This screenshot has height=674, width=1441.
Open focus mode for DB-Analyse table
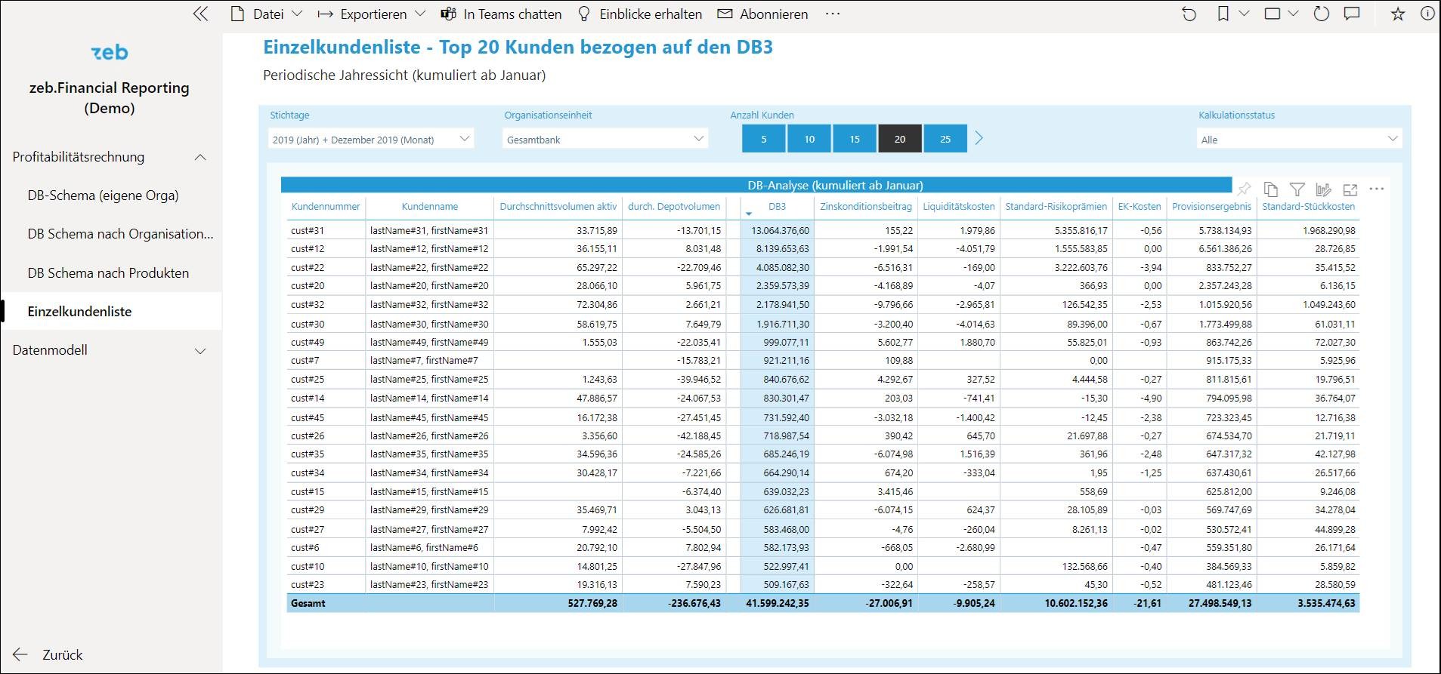coord(1350,189)
